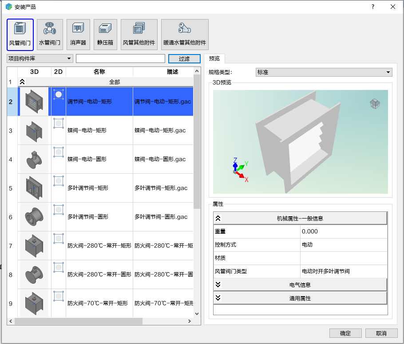Screen dimensions: 404x344
Task: Click the list's scroll-down arrow
Action: pyautogui.click(x=197, y=314)
